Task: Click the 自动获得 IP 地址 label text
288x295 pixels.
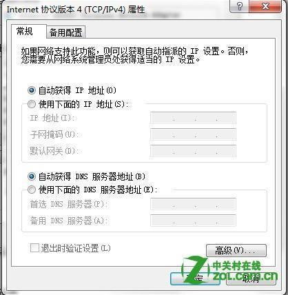Action: 77,90
